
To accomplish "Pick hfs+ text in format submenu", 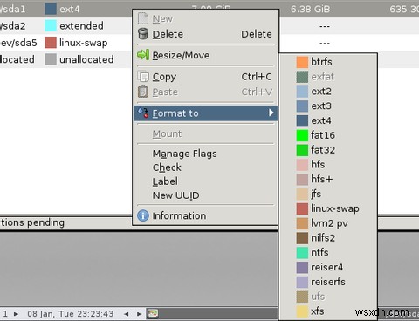I will [321, 179].
